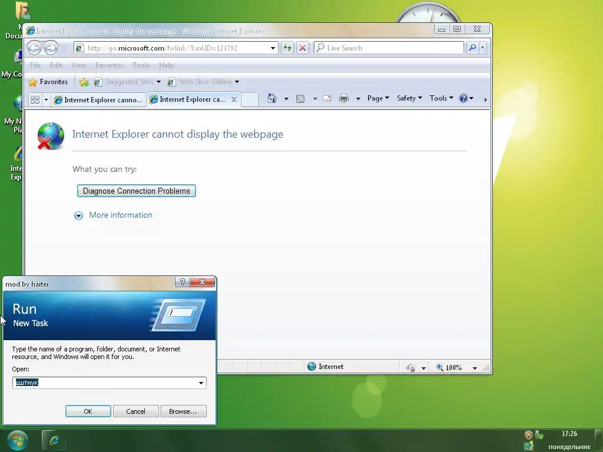Open a new blank tab
The width and height of the screenshot is (603, 452).
(250, 100)
